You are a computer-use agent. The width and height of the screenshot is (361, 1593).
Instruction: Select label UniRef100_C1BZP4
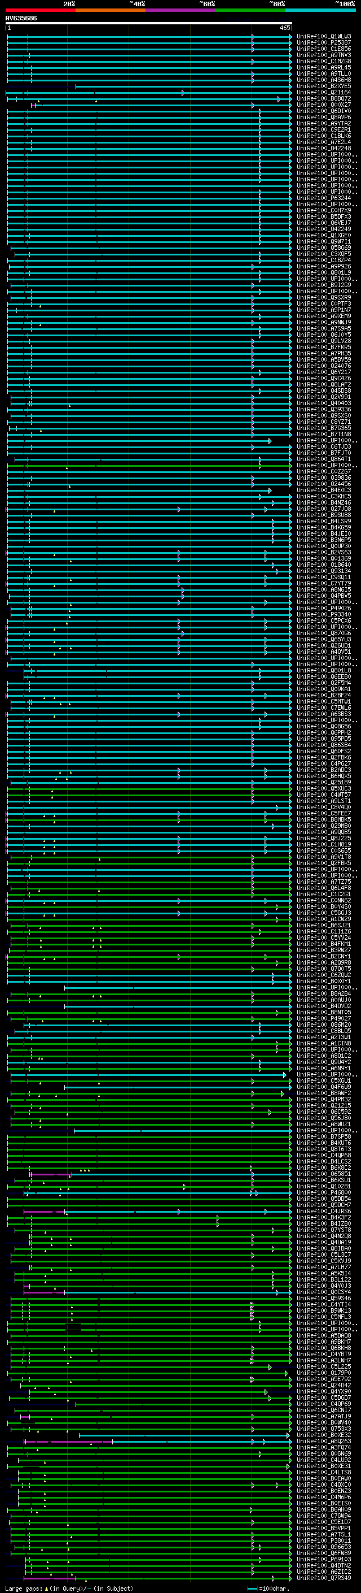point(324,260)
